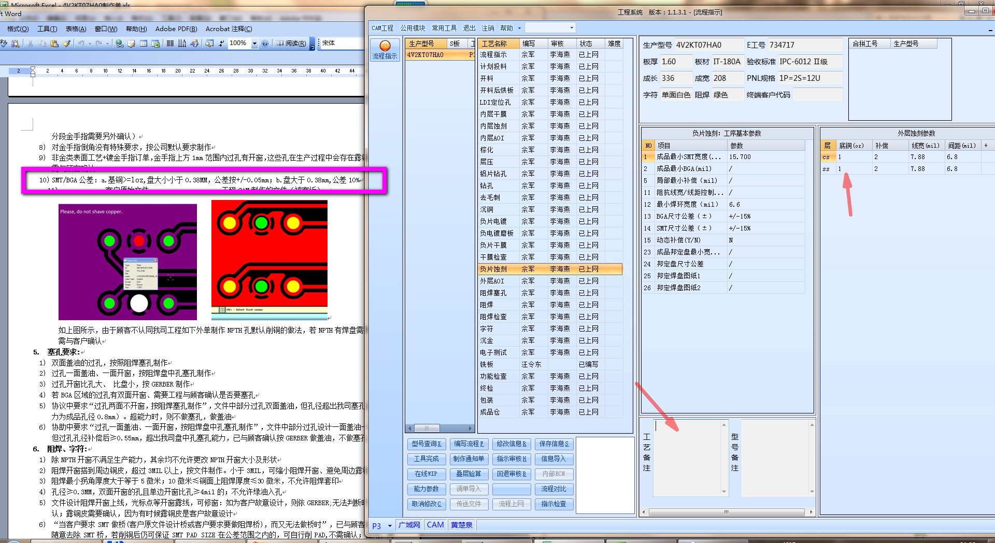The image size is (995, 543).
Task: Click the 在线WIP button
Action: (x=427, y=474)
